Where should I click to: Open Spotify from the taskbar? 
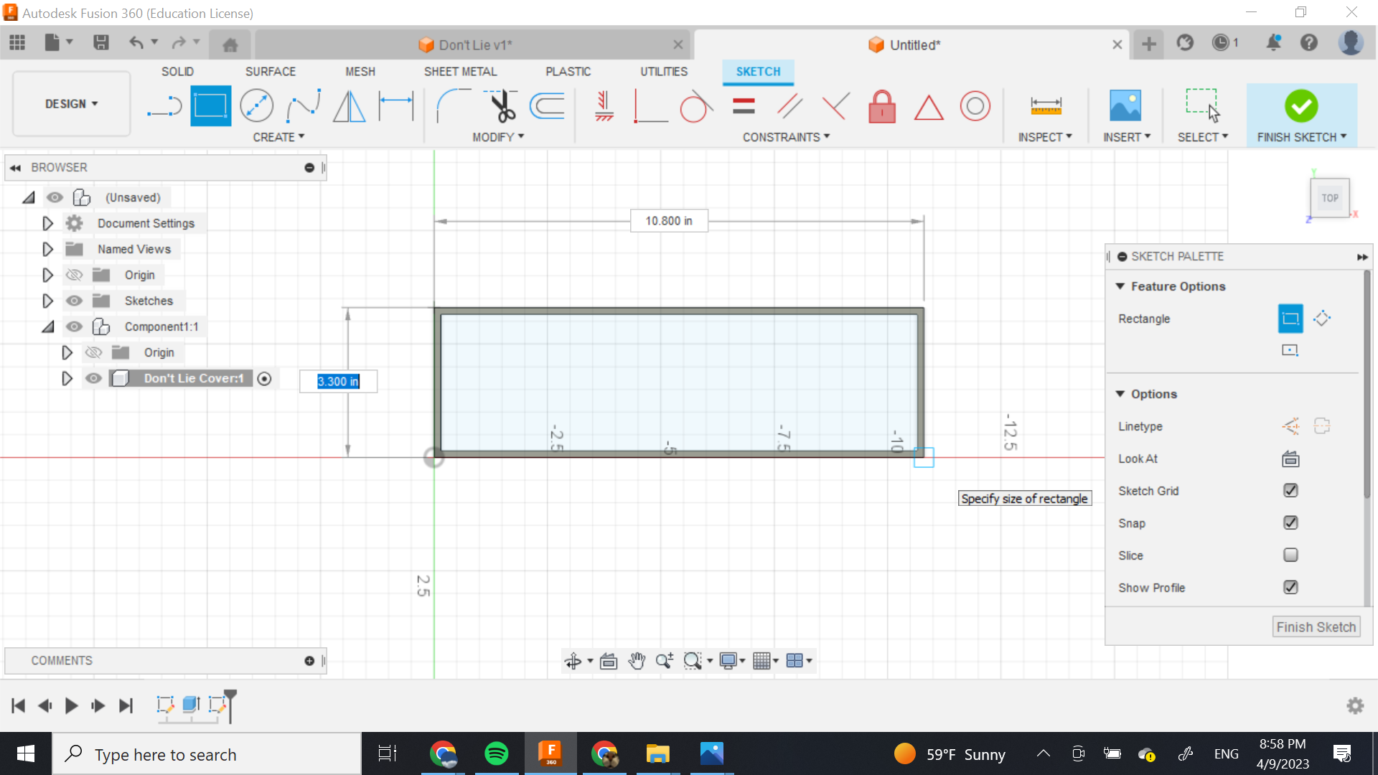click(x=496, y=753)
